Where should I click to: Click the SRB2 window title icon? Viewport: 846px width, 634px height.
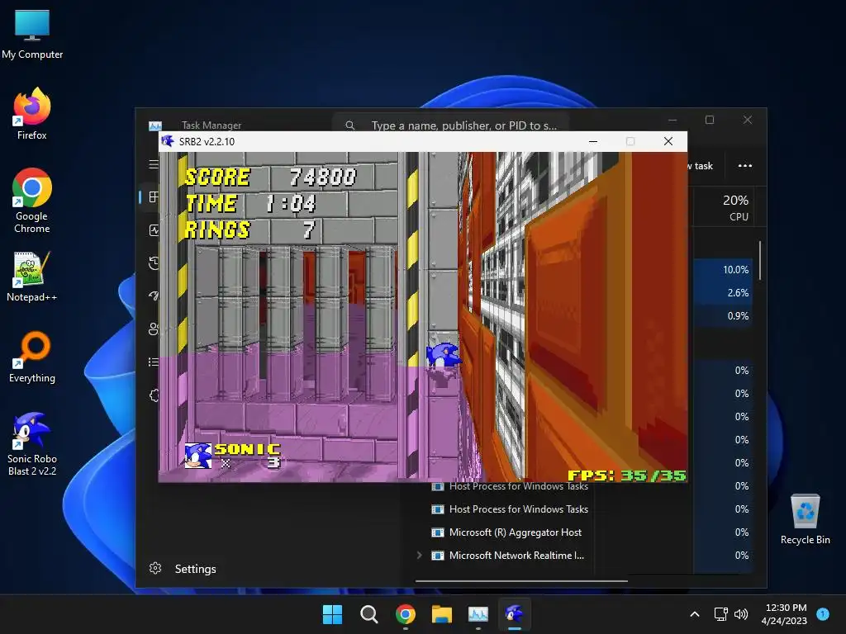(x=168, y=141)
